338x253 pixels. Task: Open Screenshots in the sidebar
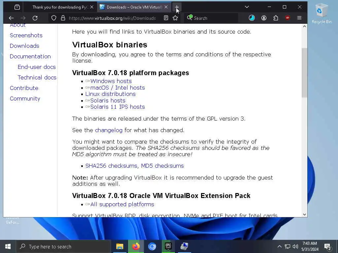pyautogui.click(x=26, y=35)
